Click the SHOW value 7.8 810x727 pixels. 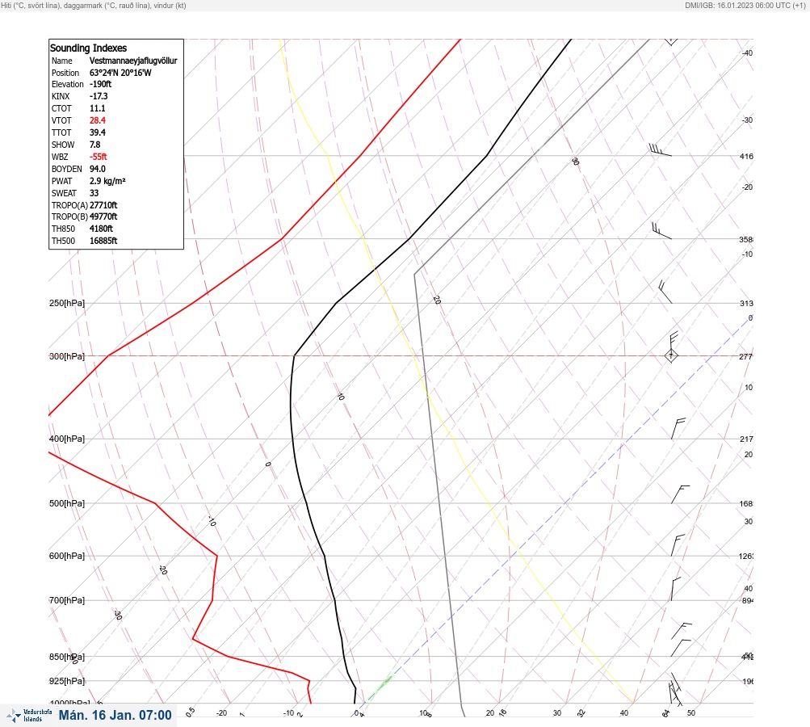[94, 145]
